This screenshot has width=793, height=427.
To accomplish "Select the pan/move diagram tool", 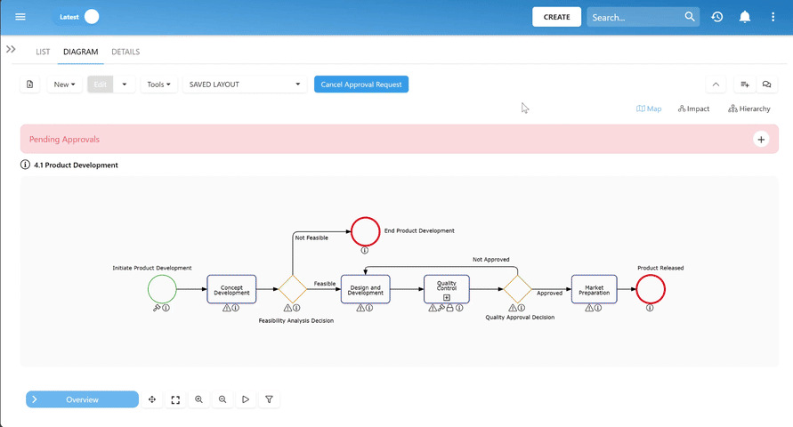I will pyautogui.click(x=152, y=400).
